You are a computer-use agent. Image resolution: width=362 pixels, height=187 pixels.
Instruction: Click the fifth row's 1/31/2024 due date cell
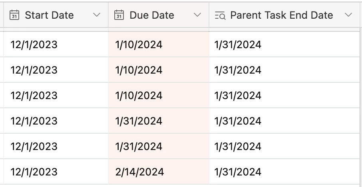point(159,146)
